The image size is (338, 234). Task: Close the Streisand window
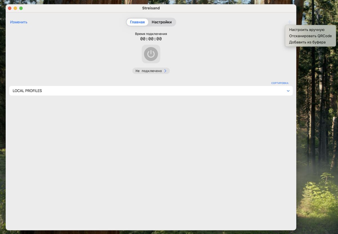pyautogui.click(x=10, y=8)
